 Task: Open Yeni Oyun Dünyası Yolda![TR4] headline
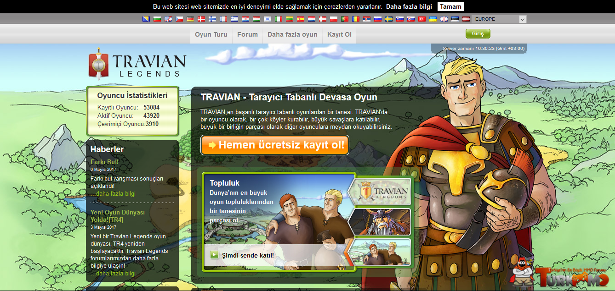(x=118, y=216)
